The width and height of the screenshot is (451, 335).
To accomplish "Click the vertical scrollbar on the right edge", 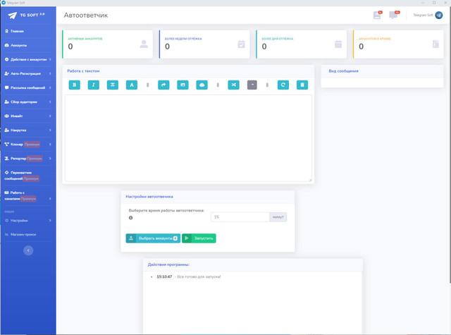I will [450, 144].
